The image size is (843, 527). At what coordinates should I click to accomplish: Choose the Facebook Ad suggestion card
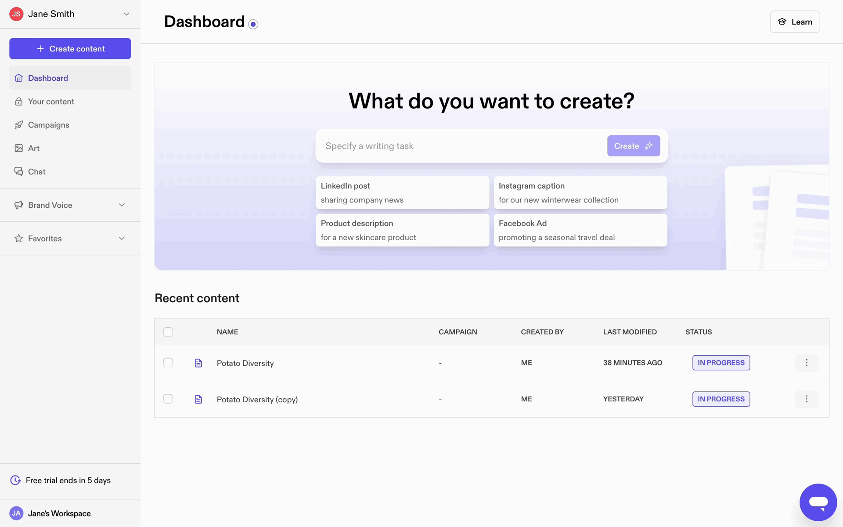(x=580, y=230)
